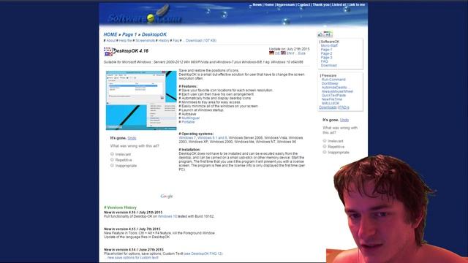Click the Downloads link in the Freeware box
The width and height of the screenshot is (468, 263).
click(x=328, y=107)
